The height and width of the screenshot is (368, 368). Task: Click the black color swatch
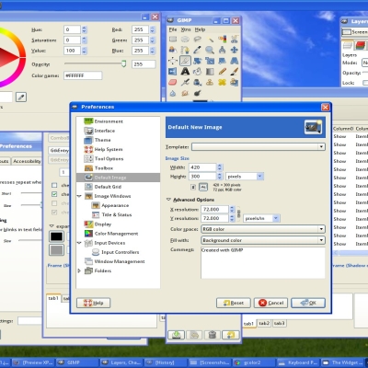[x=56, y=236]
